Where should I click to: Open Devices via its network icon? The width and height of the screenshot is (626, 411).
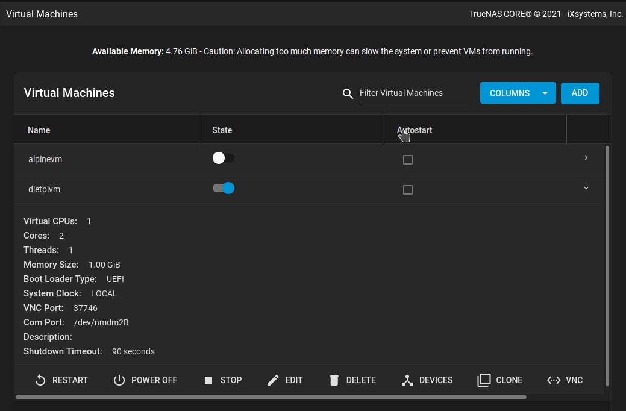[407, 380]
